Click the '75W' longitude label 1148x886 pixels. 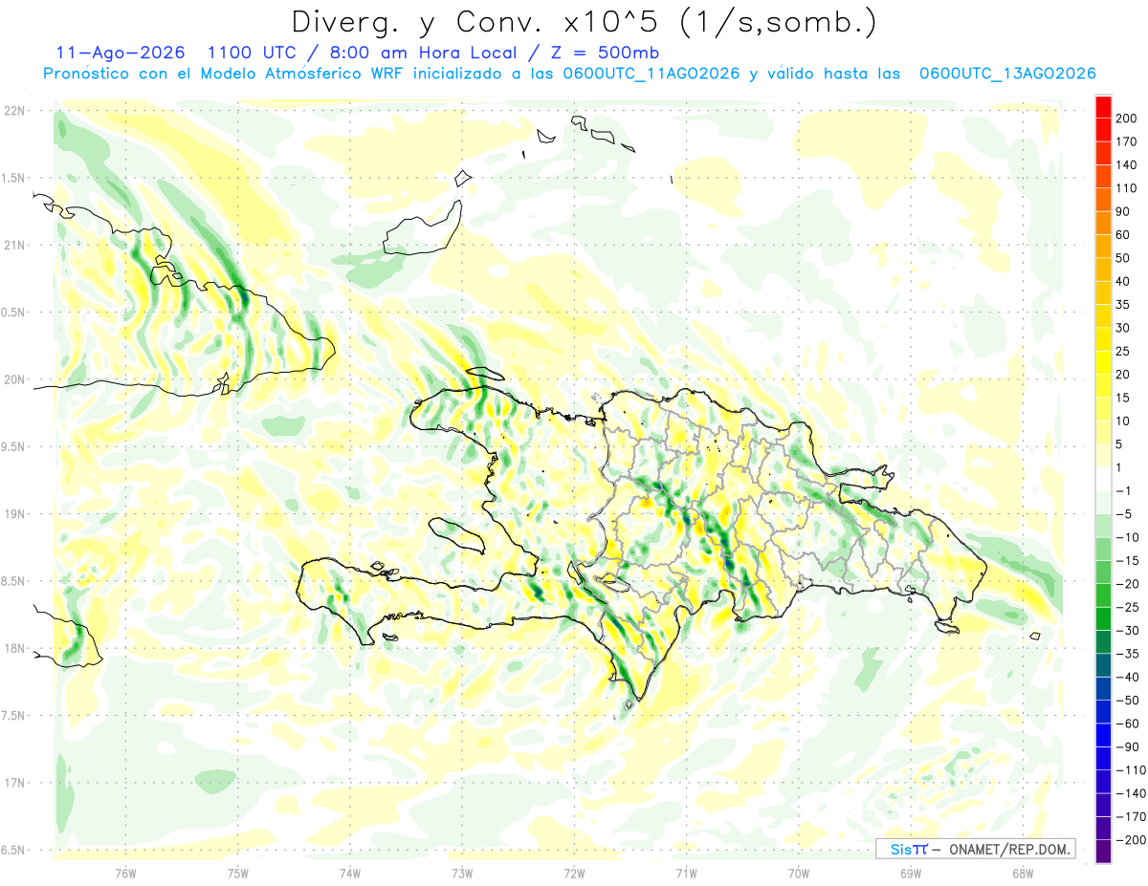pyautogui.click(x=238, y=873)
